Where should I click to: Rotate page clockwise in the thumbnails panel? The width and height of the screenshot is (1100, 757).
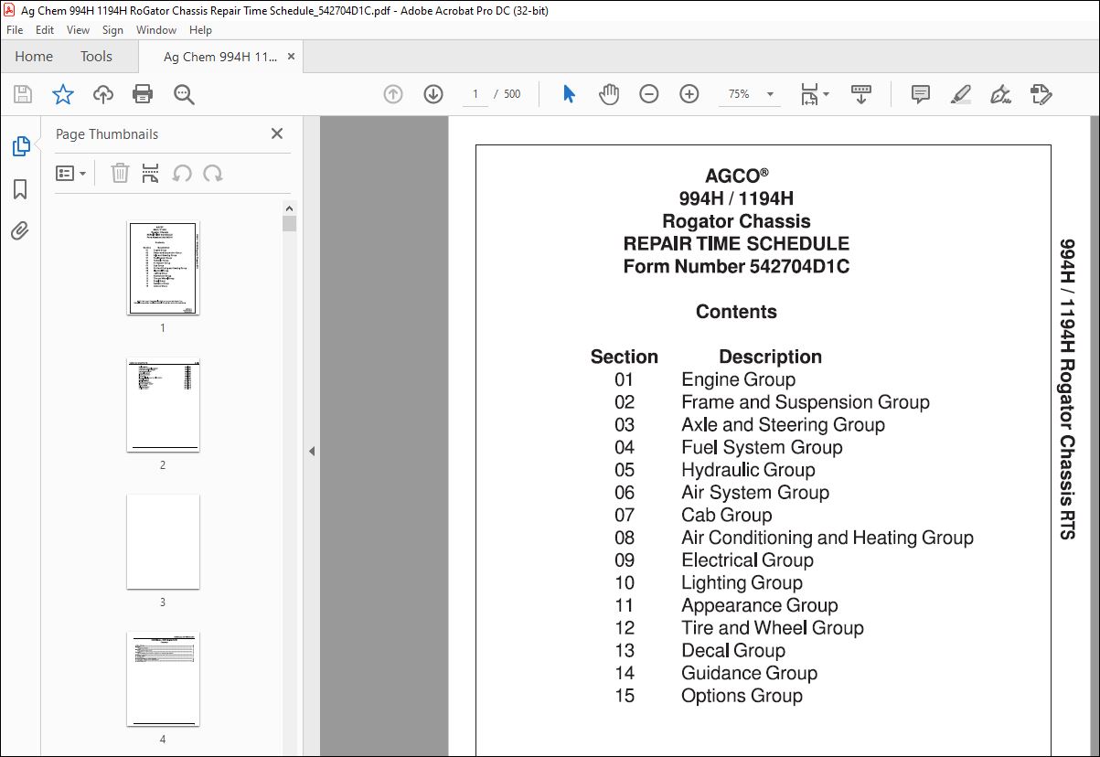pyautogui.click(x=213, y=173)
